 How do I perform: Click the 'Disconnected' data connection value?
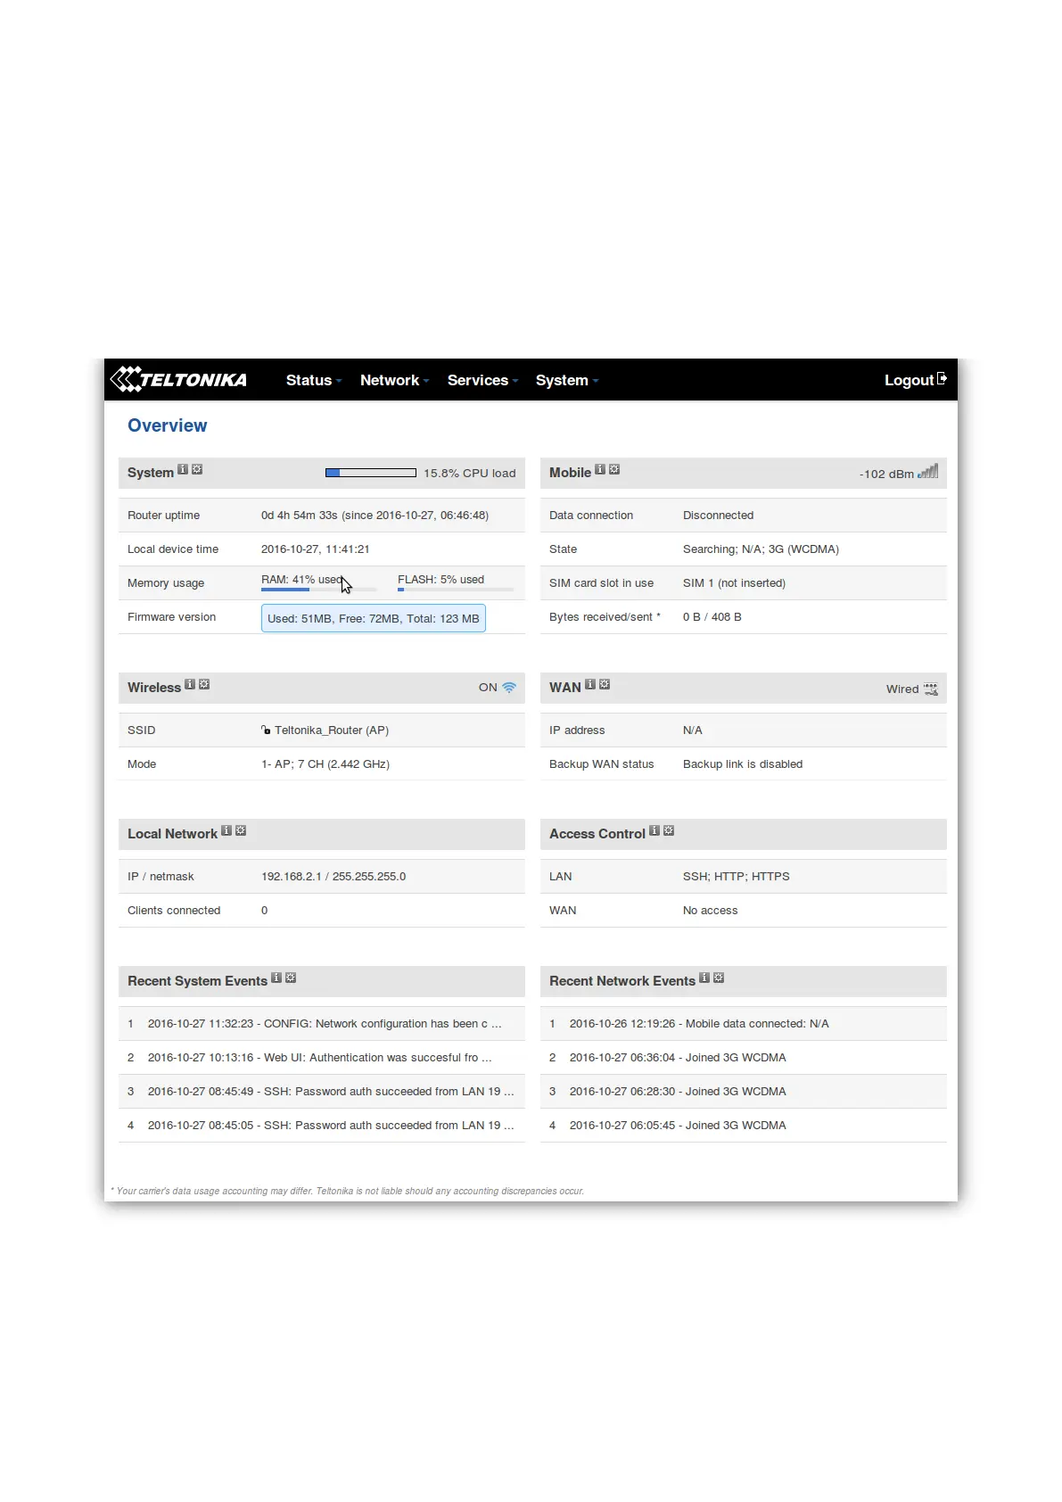pos(719,516)
